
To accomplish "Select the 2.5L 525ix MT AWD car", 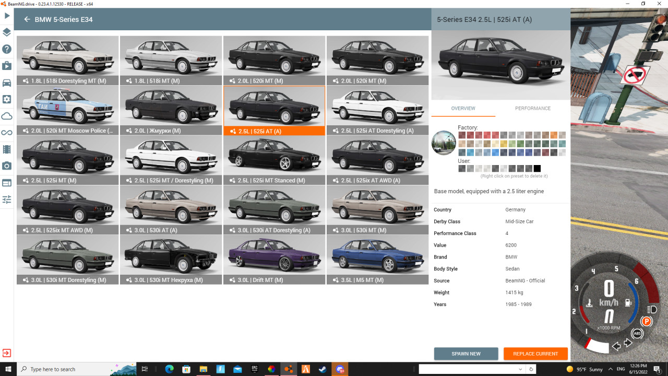I will click(68, 209).
